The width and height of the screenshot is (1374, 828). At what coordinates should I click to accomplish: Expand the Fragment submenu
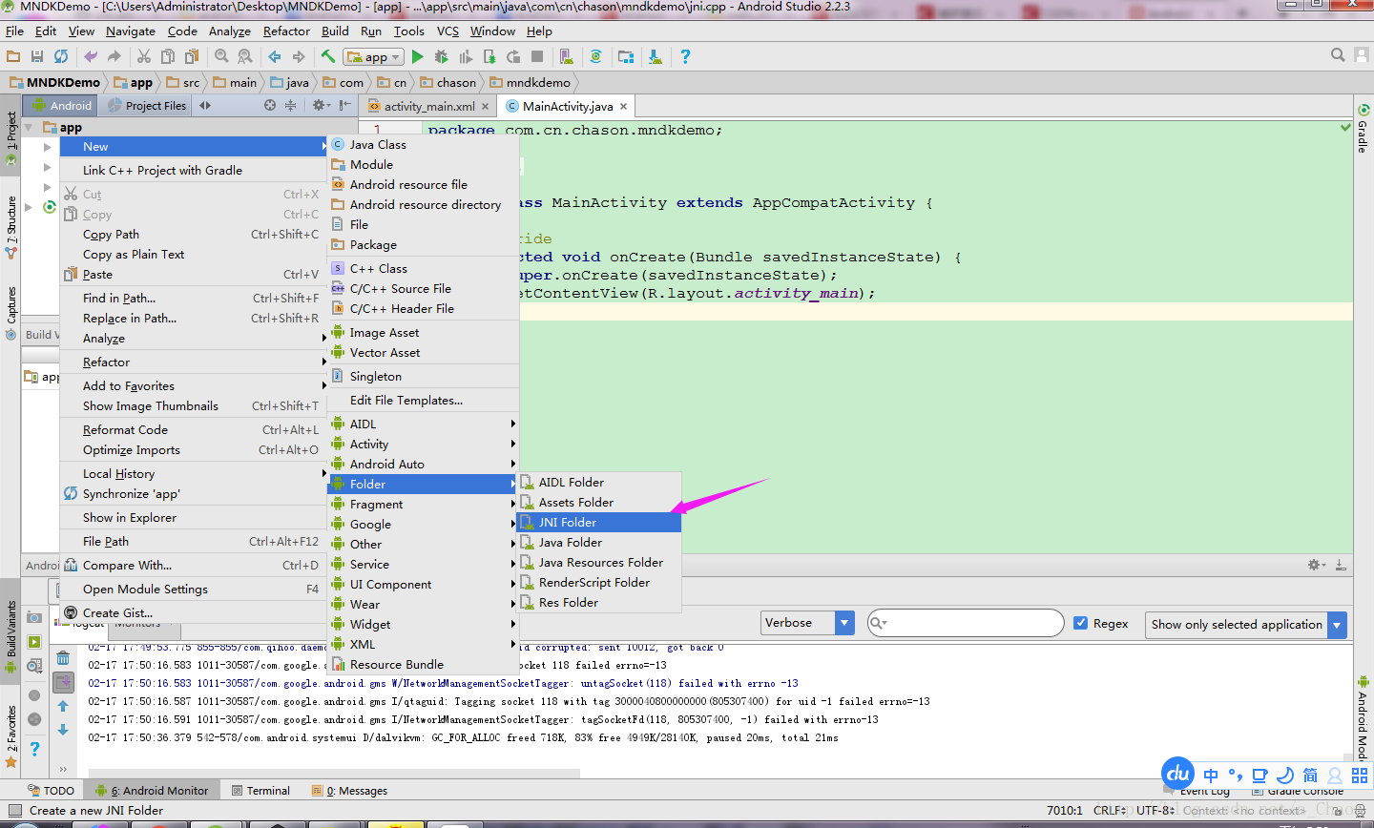tap(423, 504)
